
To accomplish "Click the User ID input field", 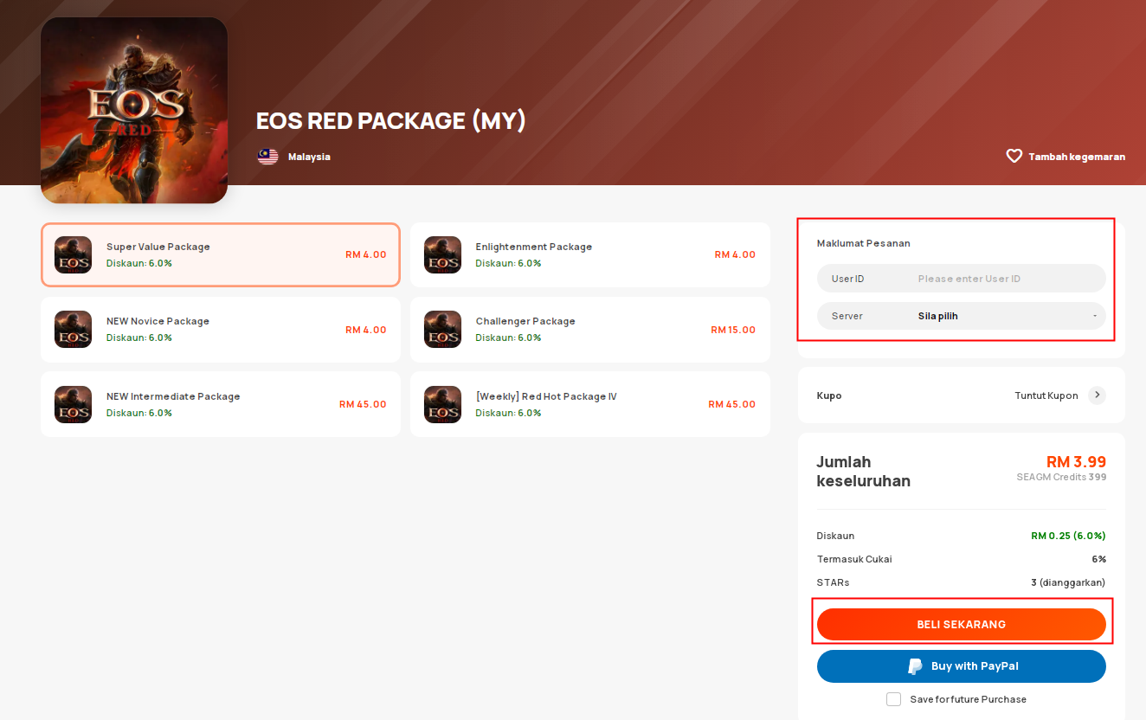I will click(962, 279).
